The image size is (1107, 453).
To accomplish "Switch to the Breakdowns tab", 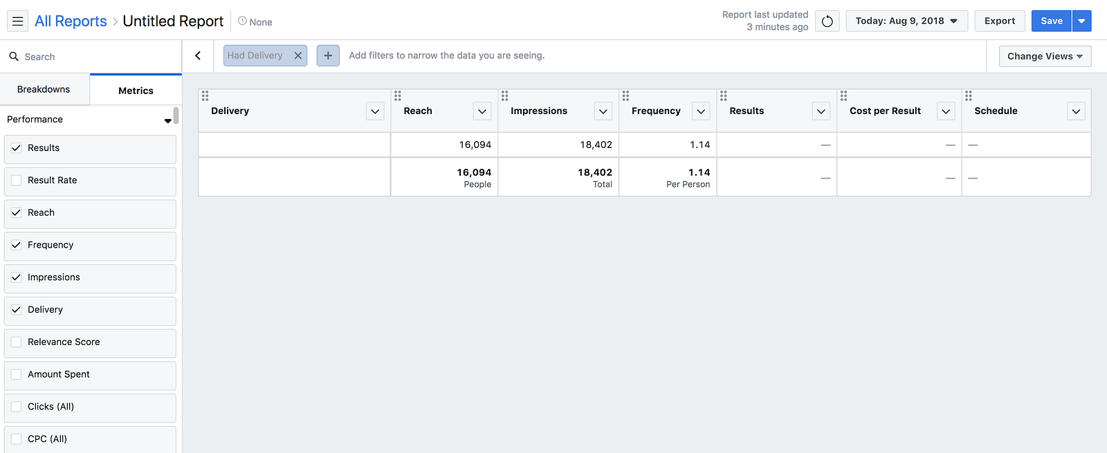I will [44, 90].
